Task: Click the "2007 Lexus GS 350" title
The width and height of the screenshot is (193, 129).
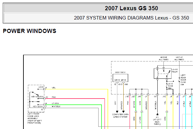Action: tap(131, 8)
